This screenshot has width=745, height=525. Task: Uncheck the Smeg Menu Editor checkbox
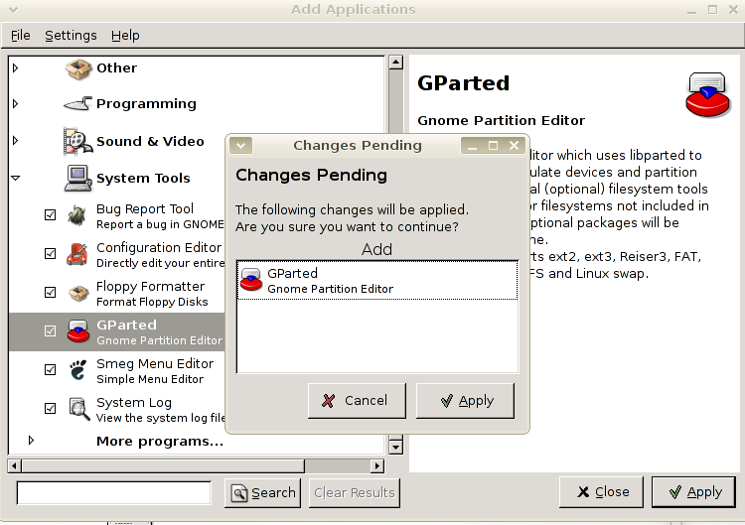click(x=50, y=370)
